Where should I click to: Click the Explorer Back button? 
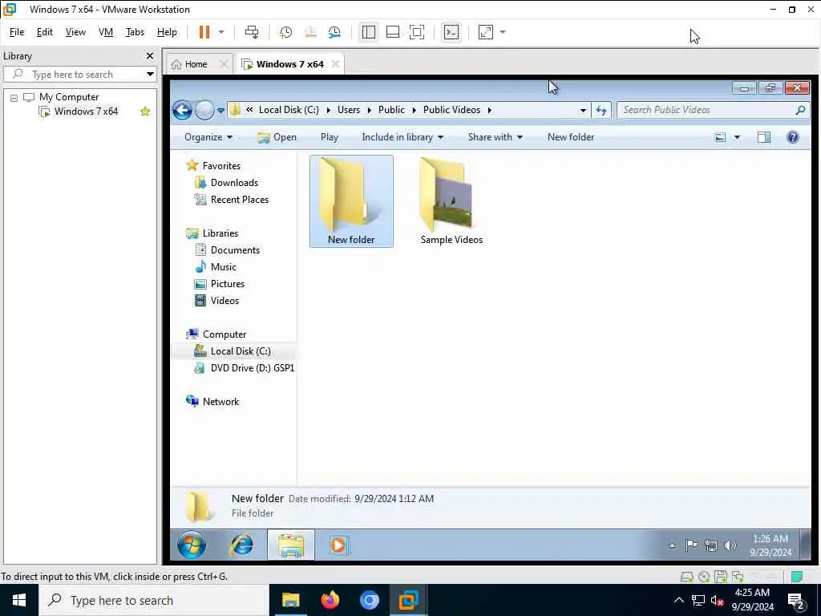[182, 110]
